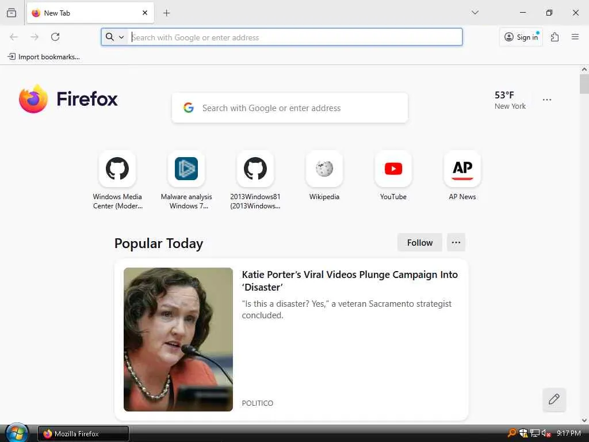
Task: Open the YouTube shortcut tile
Action: pyautogui.click(x=393, y=176)
